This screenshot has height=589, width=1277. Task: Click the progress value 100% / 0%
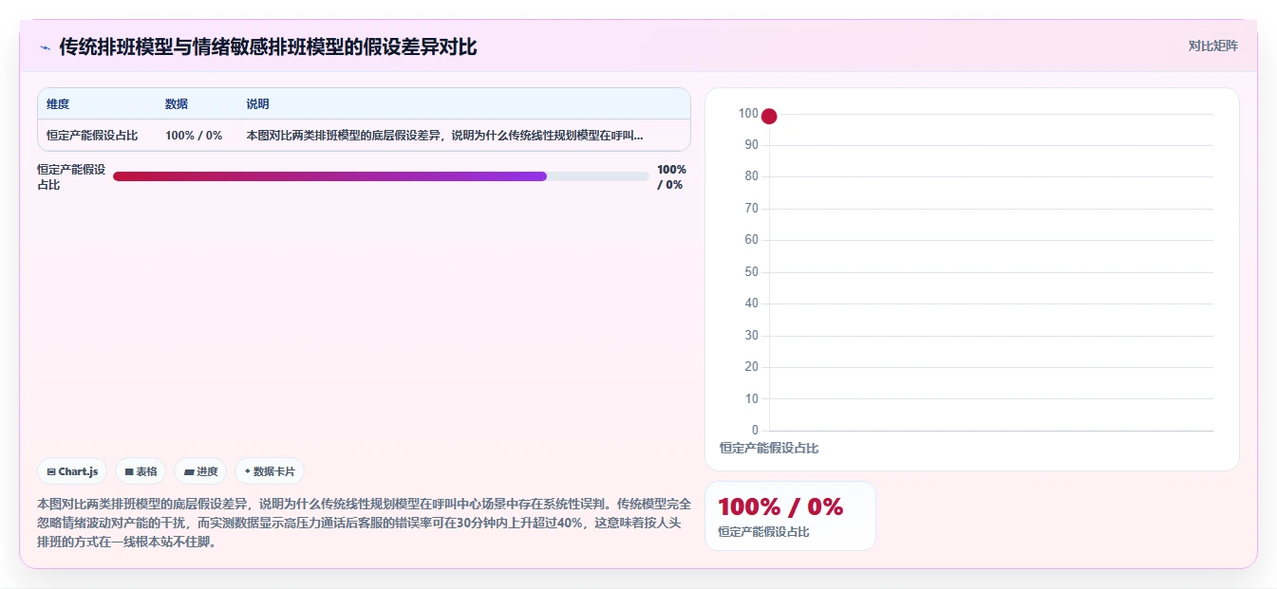tap(671, 177)
